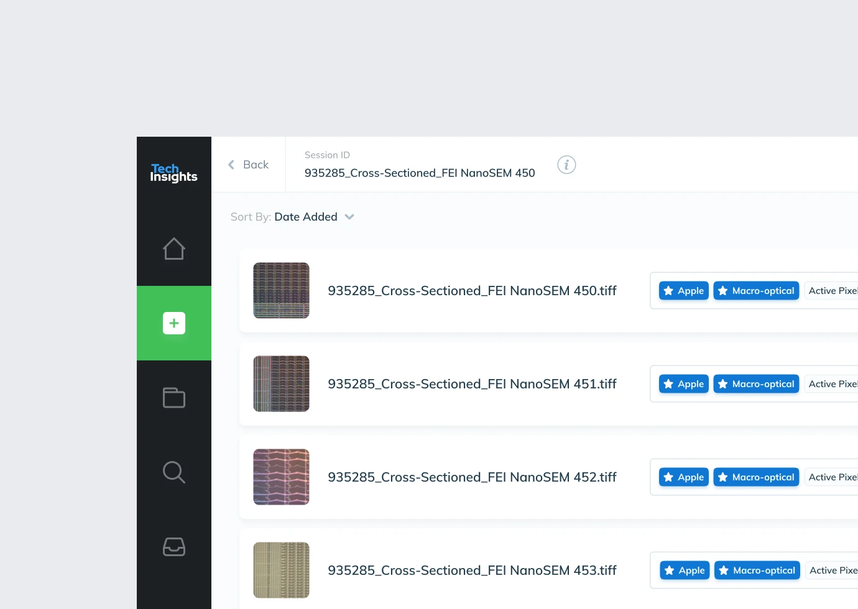The width and height of the screenshot is (858, 609).
Task: Click the TechInsights logo
Action: pos(173,173)
